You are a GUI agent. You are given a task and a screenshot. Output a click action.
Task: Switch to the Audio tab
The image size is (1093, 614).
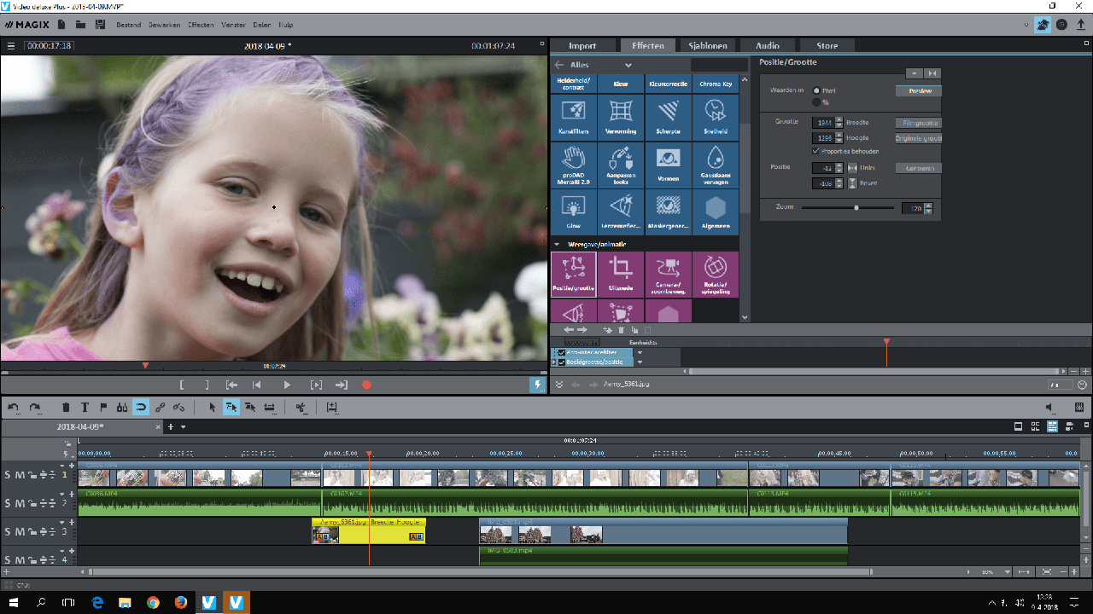tap(767, 45)
